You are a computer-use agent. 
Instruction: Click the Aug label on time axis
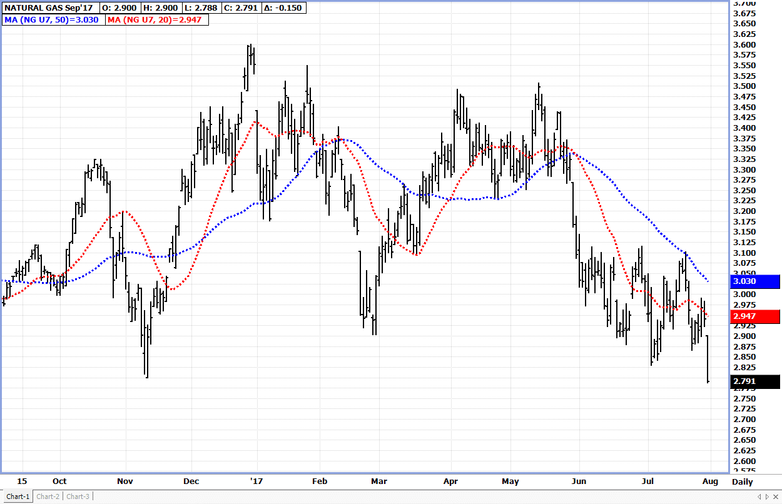click(710, 481)
